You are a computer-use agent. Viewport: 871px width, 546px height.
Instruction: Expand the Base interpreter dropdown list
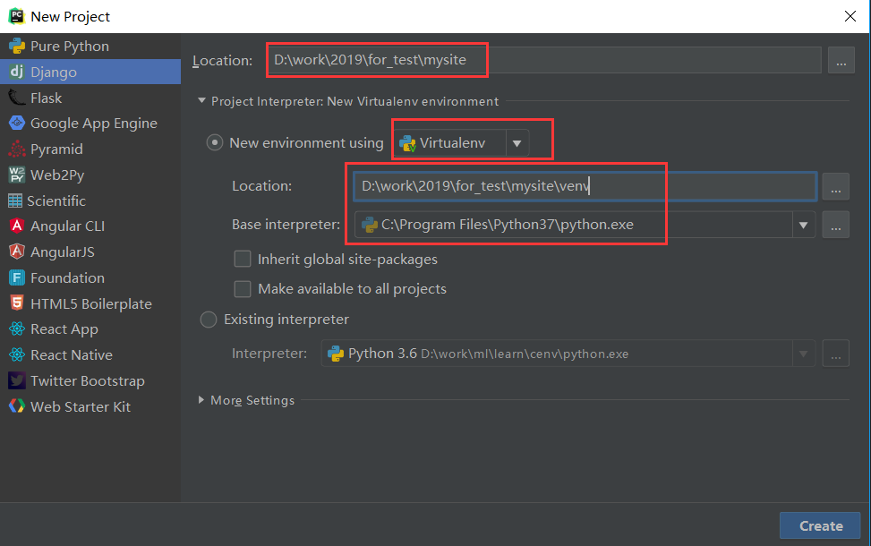coord(803,225)
